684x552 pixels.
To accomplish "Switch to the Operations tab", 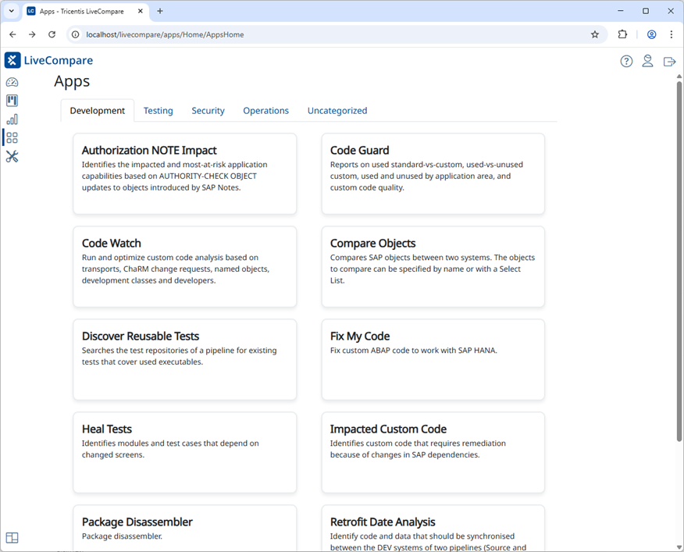I will click(266, 111).
